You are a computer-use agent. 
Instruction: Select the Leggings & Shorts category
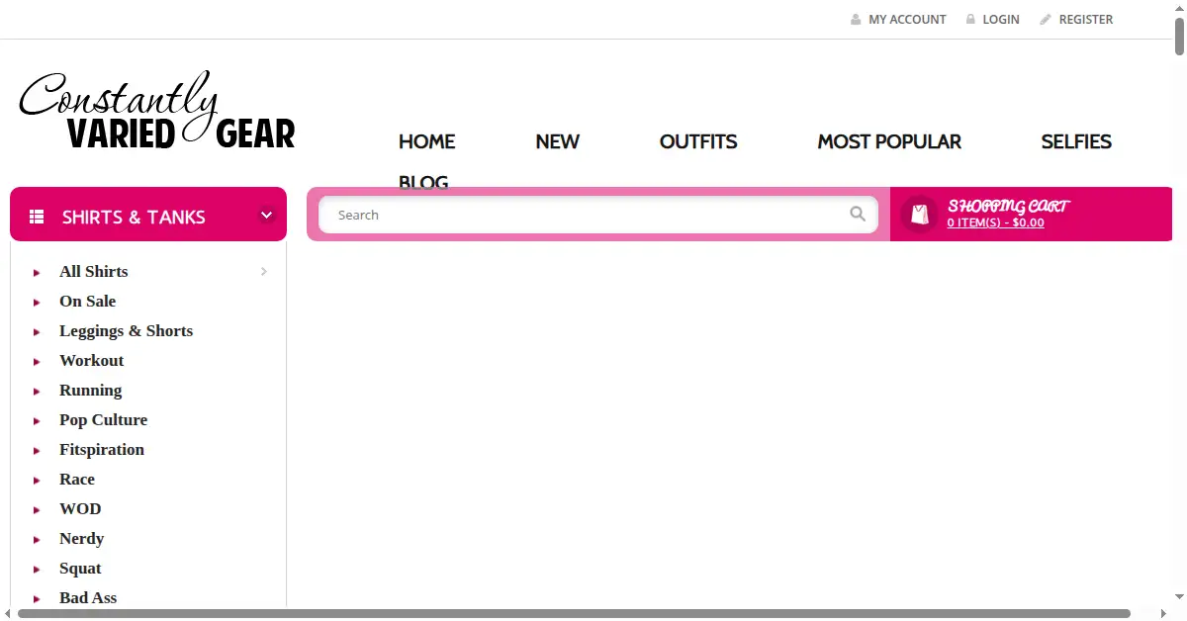pos(127,331)
